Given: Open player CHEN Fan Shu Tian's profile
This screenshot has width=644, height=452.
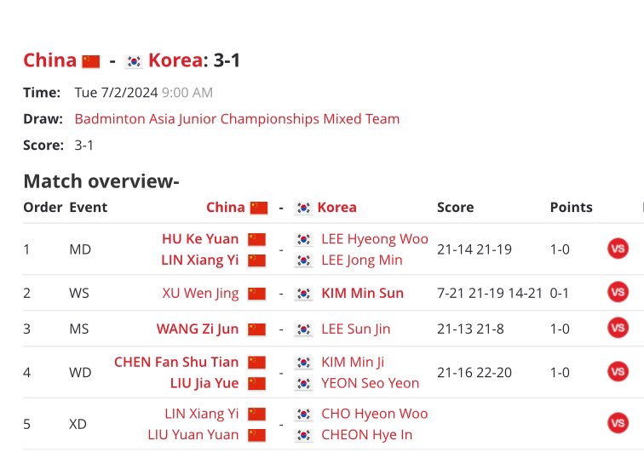Looking at the screenshot, I should (x=176, y=362).
